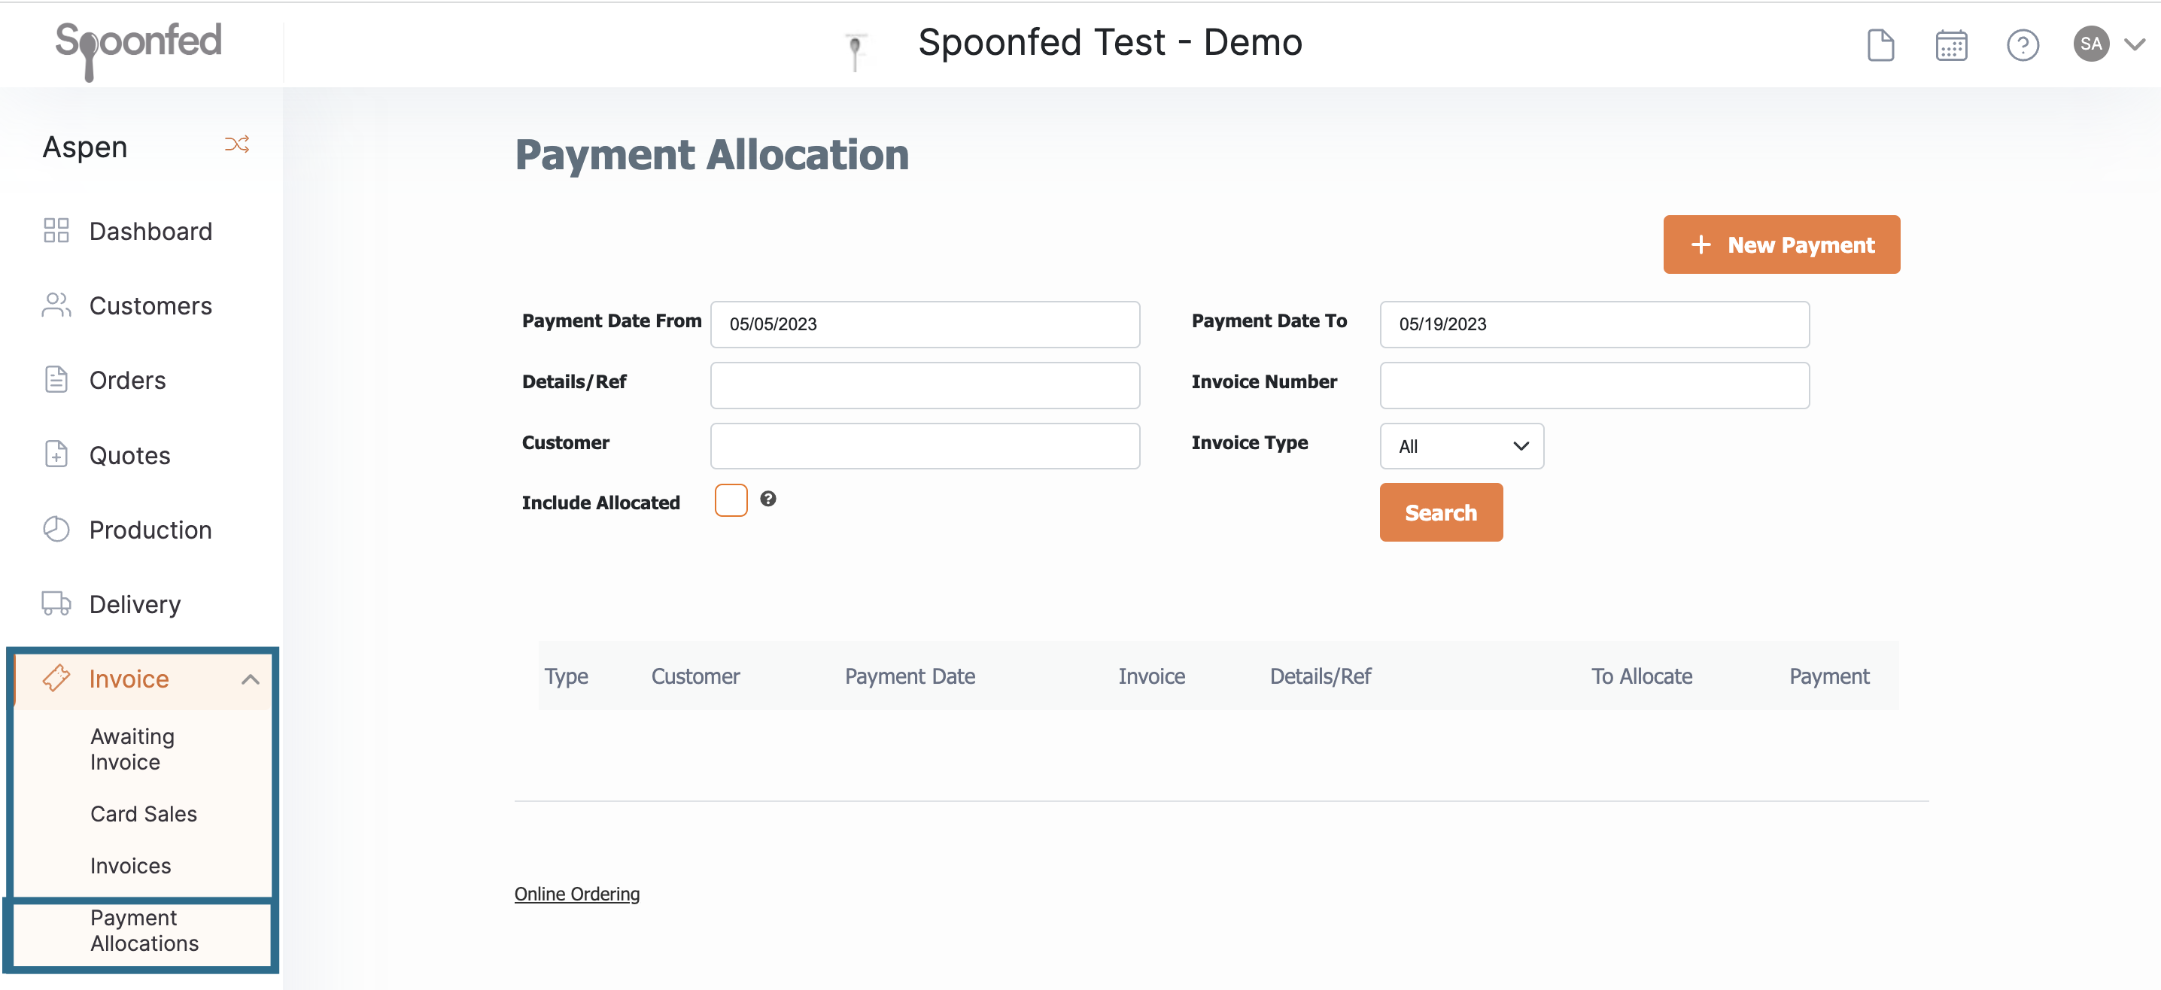
Task: Click the shuffle icon beside Aspen
Action: click(238, 145)
